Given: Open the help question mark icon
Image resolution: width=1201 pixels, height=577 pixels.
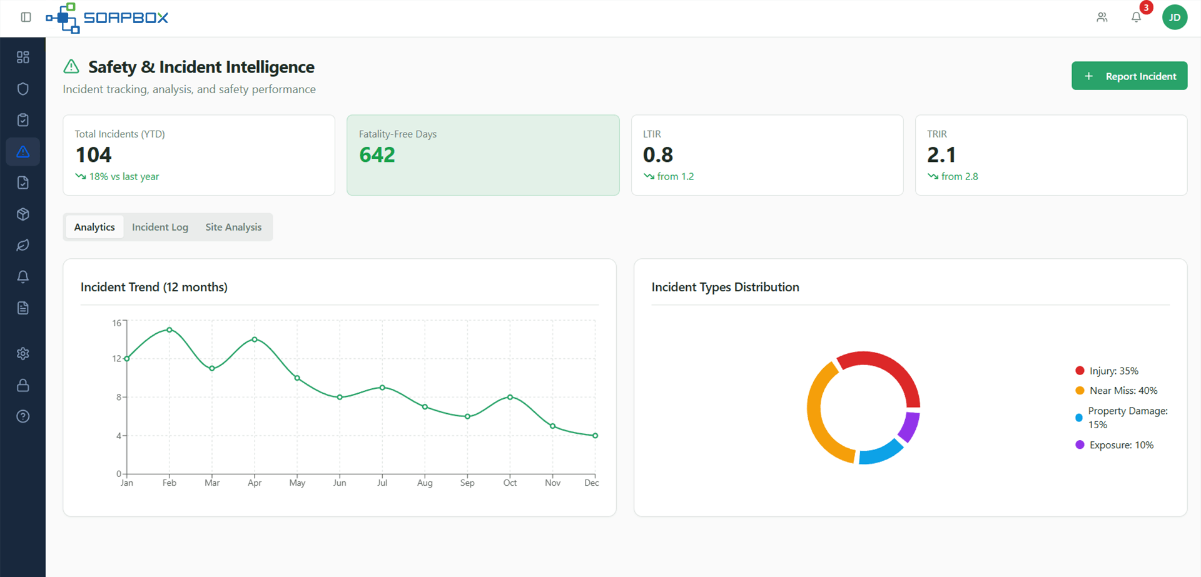Looking at the screenshot, I should (x=23, y=416).
